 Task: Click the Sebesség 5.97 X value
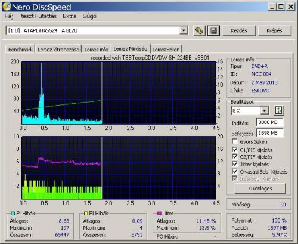(x=280, y=235)
